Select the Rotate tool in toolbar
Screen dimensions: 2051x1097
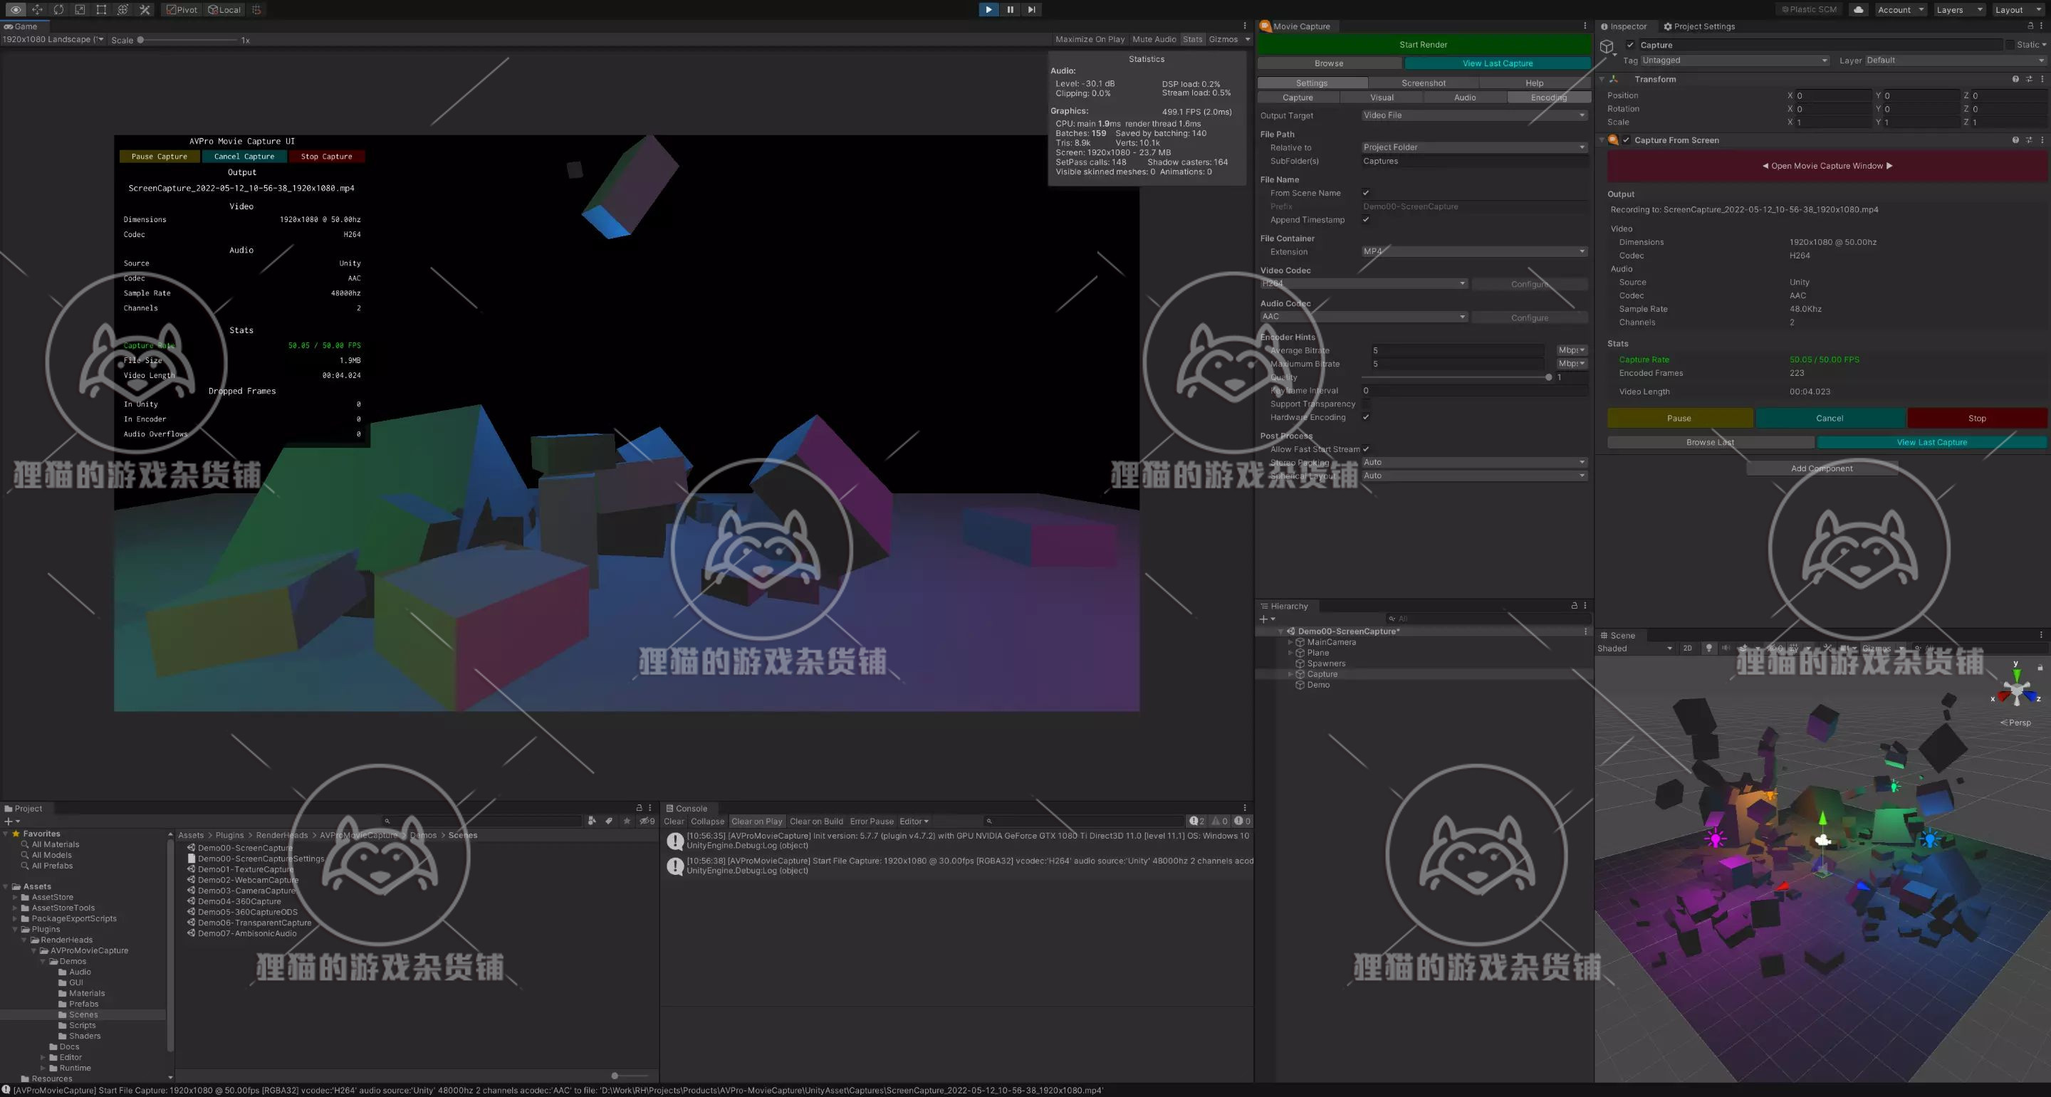pyautogui.click(x=59, y=9)
